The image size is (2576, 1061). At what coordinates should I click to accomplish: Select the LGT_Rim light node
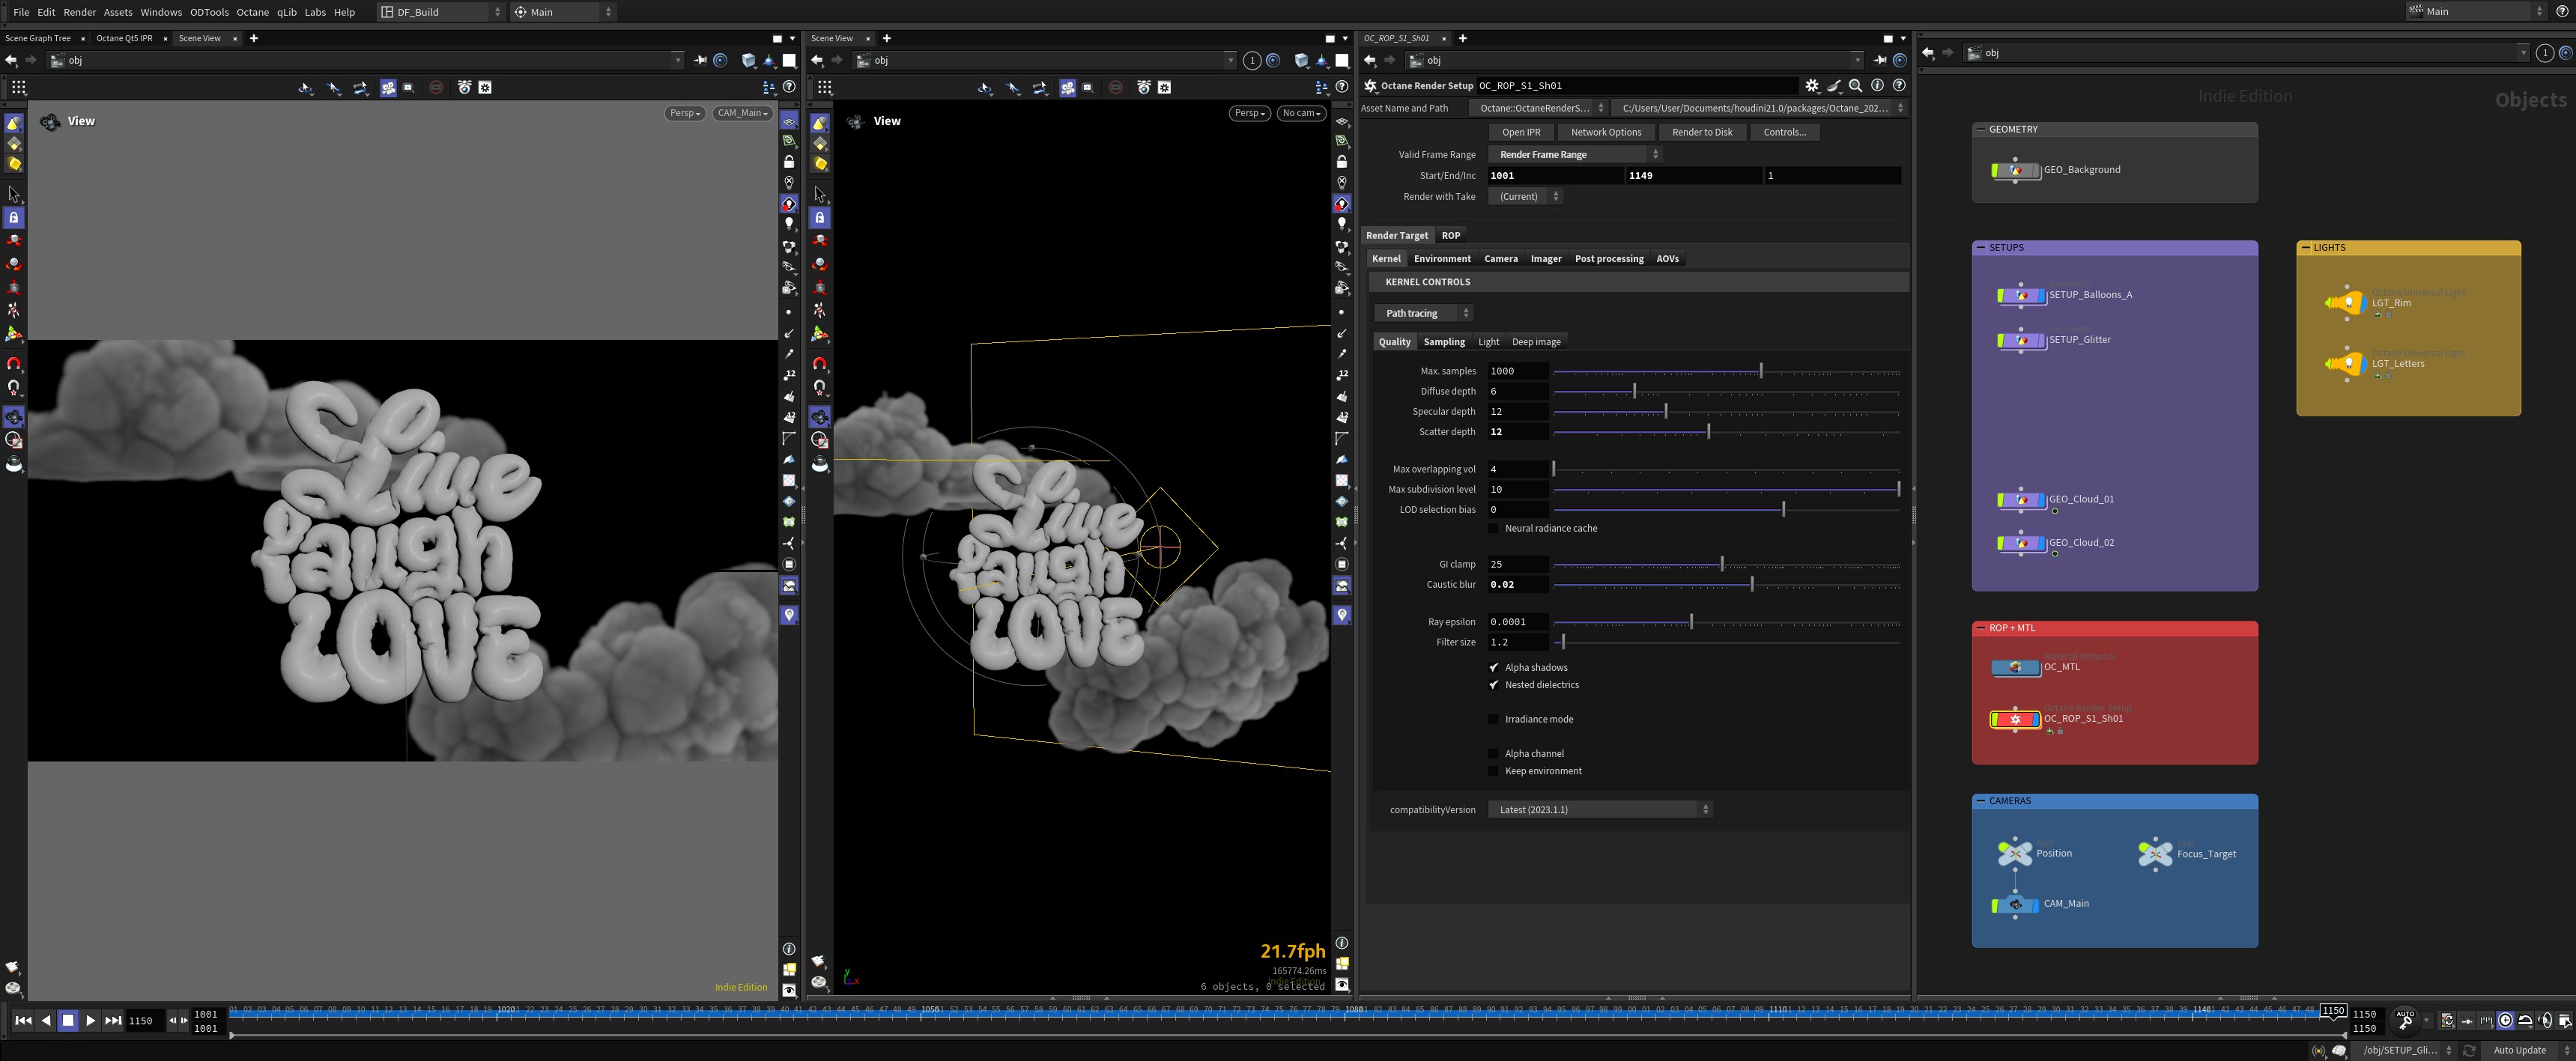[x=2346, y=303]
